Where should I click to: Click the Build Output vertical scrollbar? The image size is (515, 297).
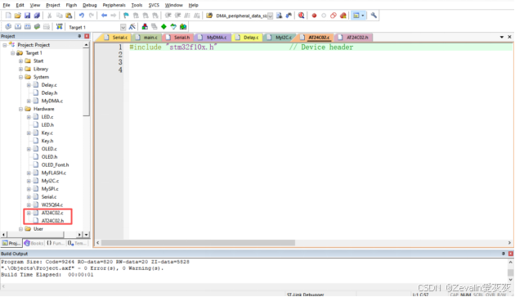click(510, 271)
